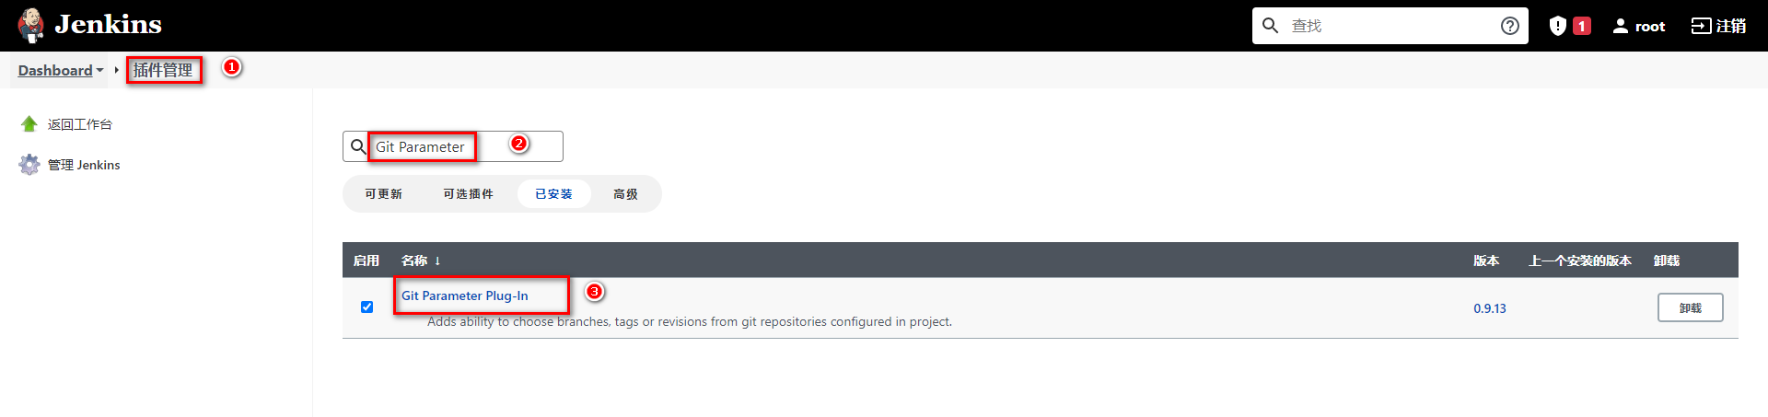Open the Git Parameter Plug-In link
The height and width of the screenshot is (417, 1768).
point(465,295)
